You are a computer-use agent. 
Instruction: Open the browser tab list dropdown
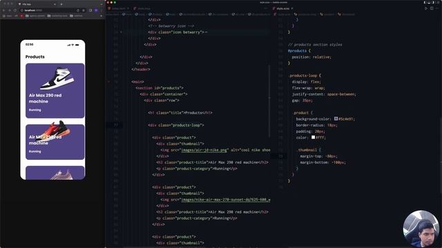pos(102,4)
